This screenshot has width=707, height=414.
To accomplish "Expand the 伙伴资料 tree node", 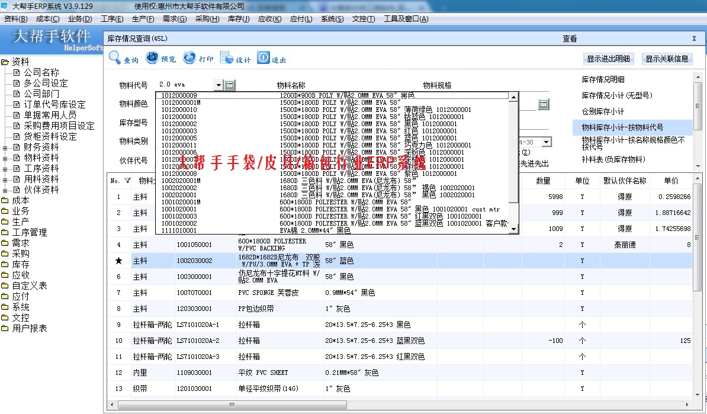I will [5, 190].
